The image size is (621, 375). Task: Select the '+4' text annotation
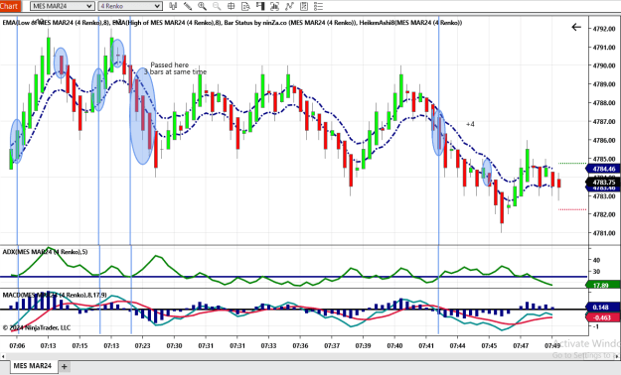pyautogui.click(x=470, y=124)
